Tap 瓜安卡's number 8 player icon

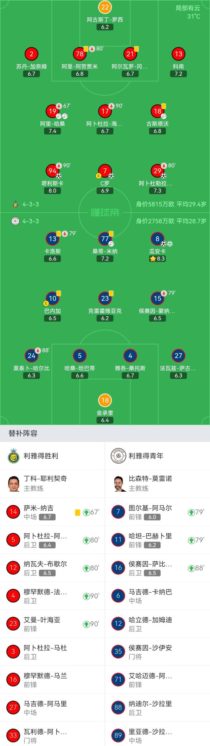coord(157,239)
